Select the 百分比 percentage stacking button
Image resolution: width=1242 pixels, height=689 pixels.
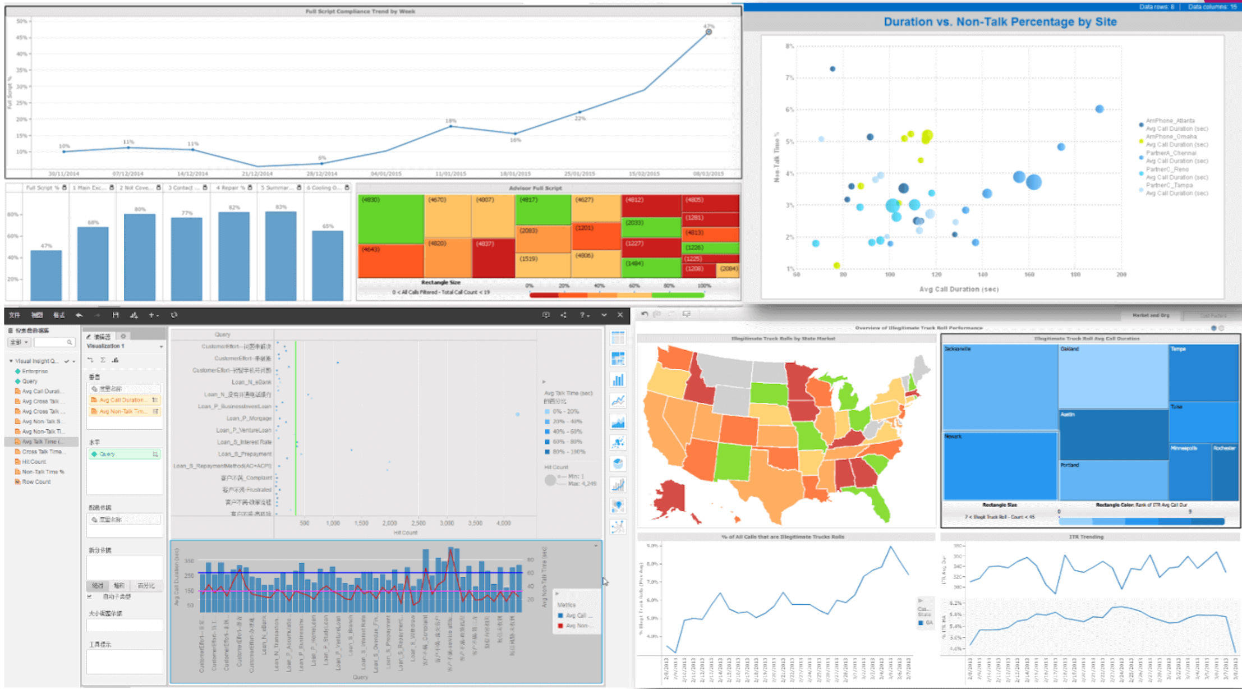tap(146, 586)
